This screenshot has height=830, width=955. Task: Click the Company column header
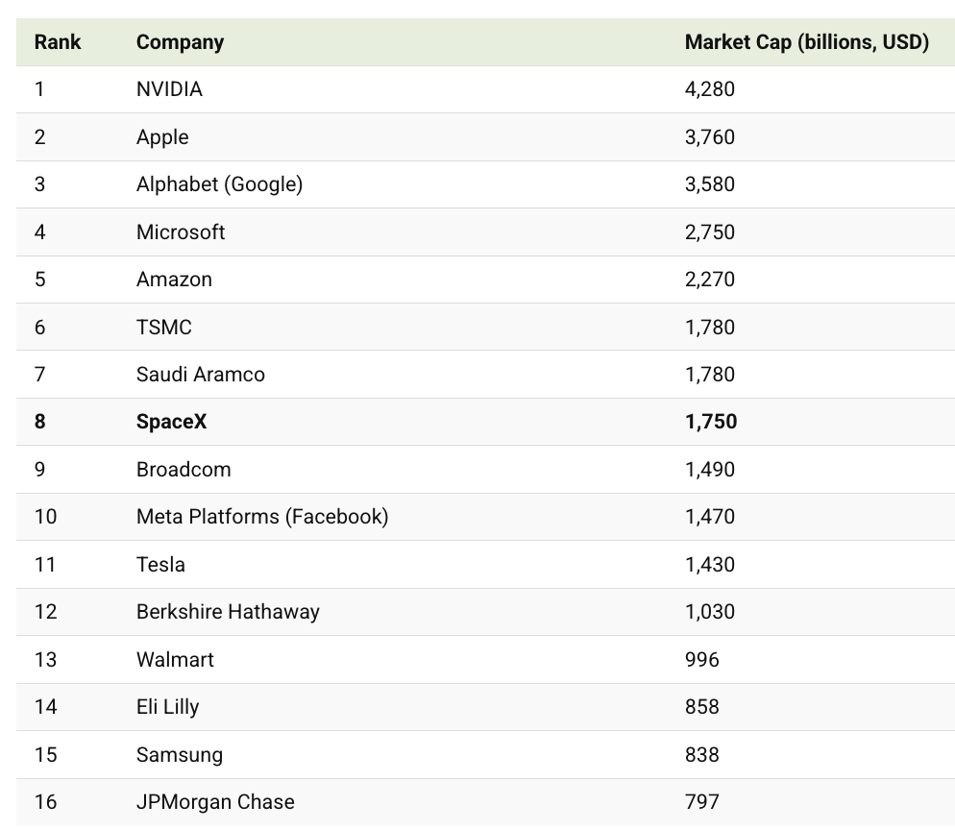pos(180,42)
